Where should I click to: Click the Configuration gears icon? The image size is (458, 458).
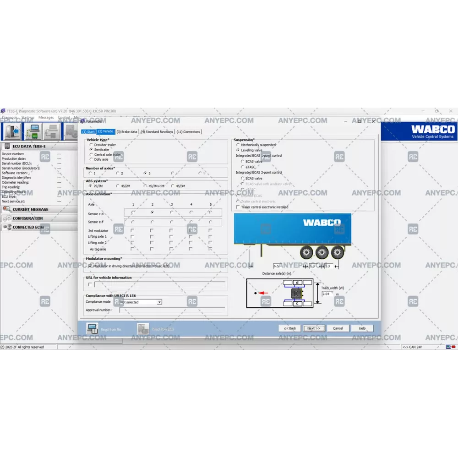[x=7, y=218]
